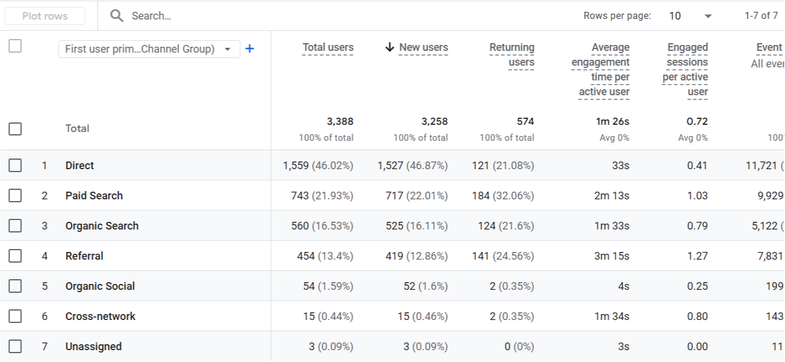Click the sort arrow beside New users
Viewport: 785px width, 362px height.
point(390,47)
